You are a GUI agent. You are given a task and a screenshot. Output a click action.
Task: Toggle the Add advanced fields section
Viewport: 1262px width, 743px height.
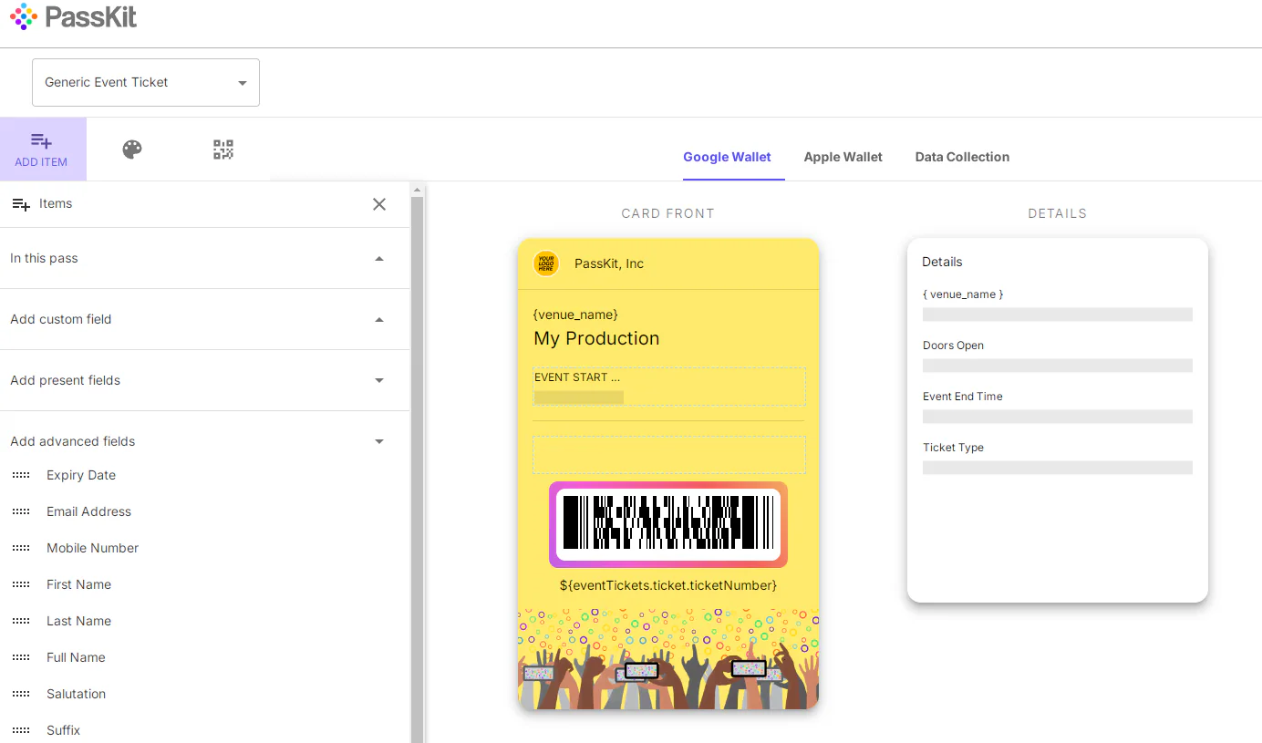pyautogui.click(x=205, y=441)
